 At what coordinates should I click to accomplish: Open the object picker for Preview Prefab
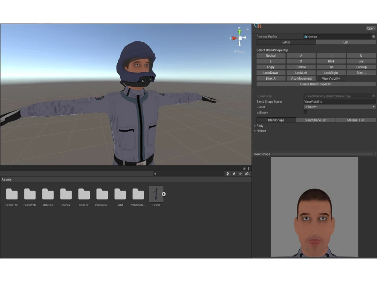[373, 37]
